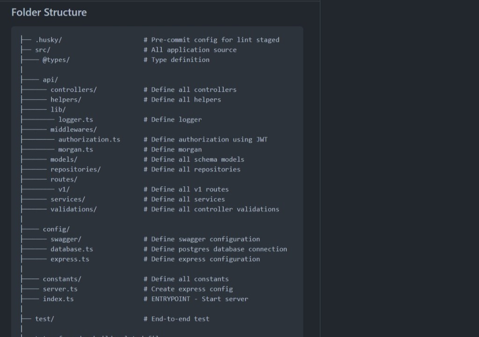Click the database.ts file entry
The image size is (479, 337).
(x=72, y=249)
